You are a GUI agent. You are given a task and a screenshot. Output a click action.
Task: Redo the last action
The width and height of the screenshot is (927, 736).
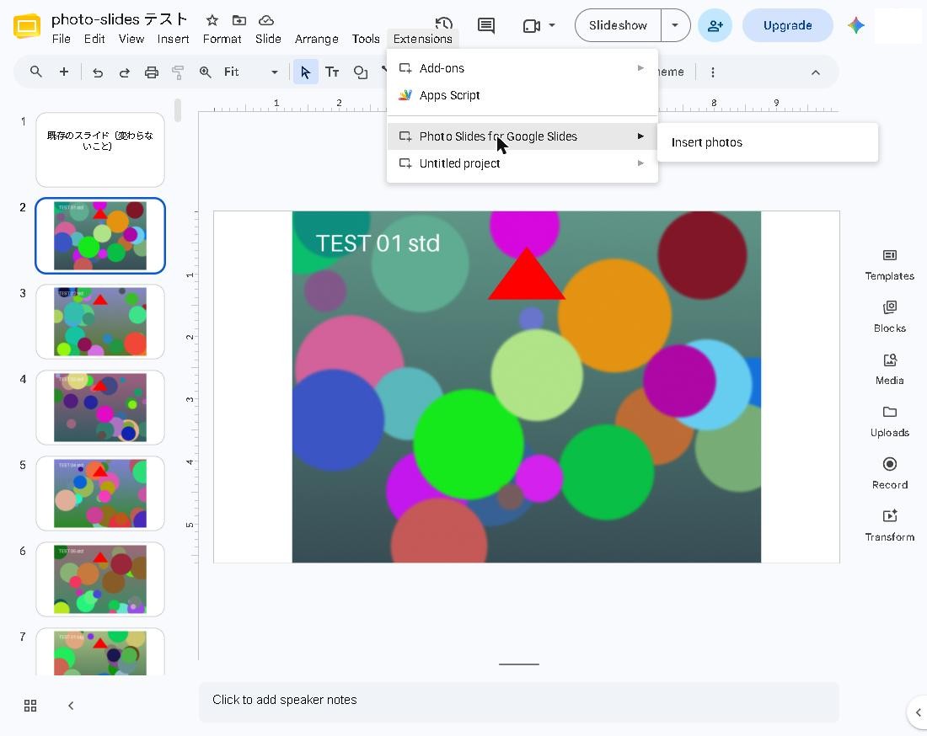tap(124, 72)
